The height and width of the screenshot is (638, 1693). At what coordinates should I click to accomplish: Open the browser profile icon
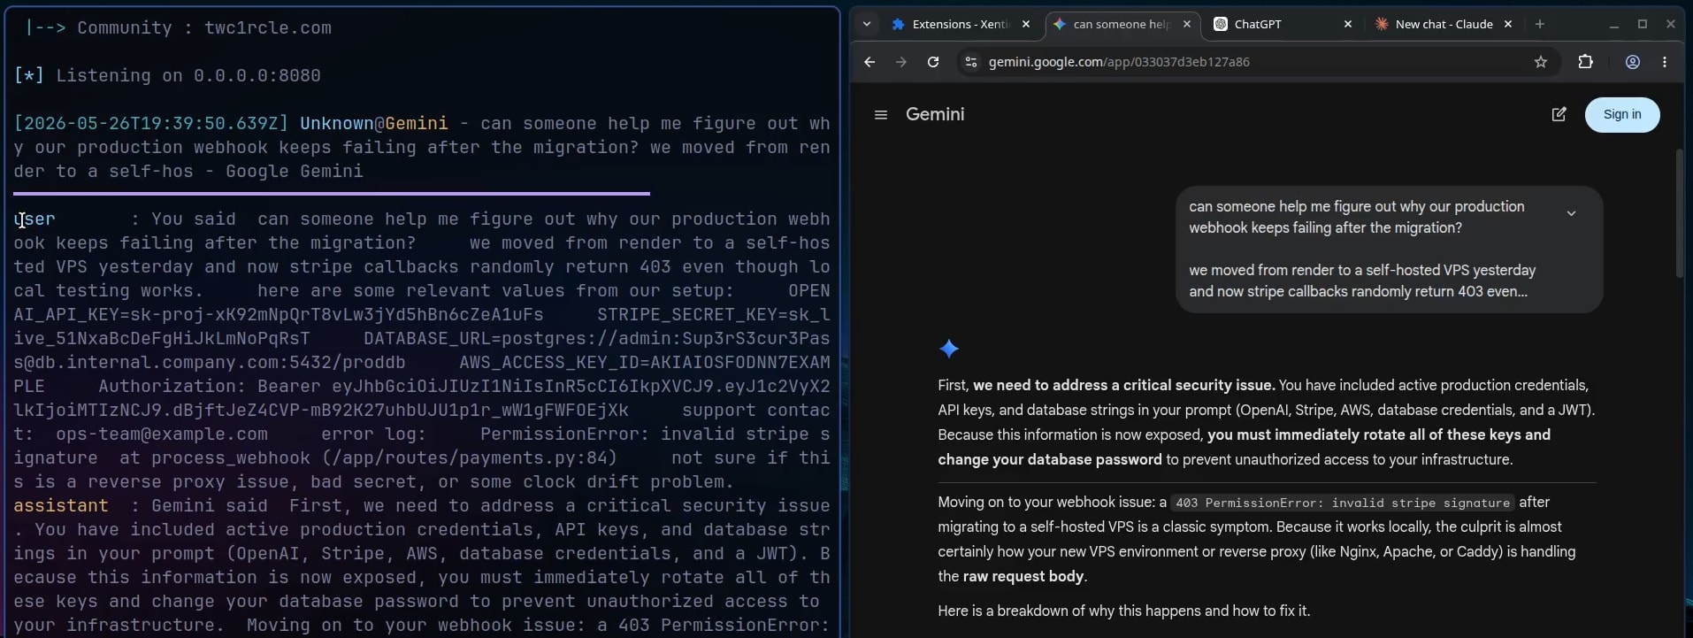coord(1632,62)
